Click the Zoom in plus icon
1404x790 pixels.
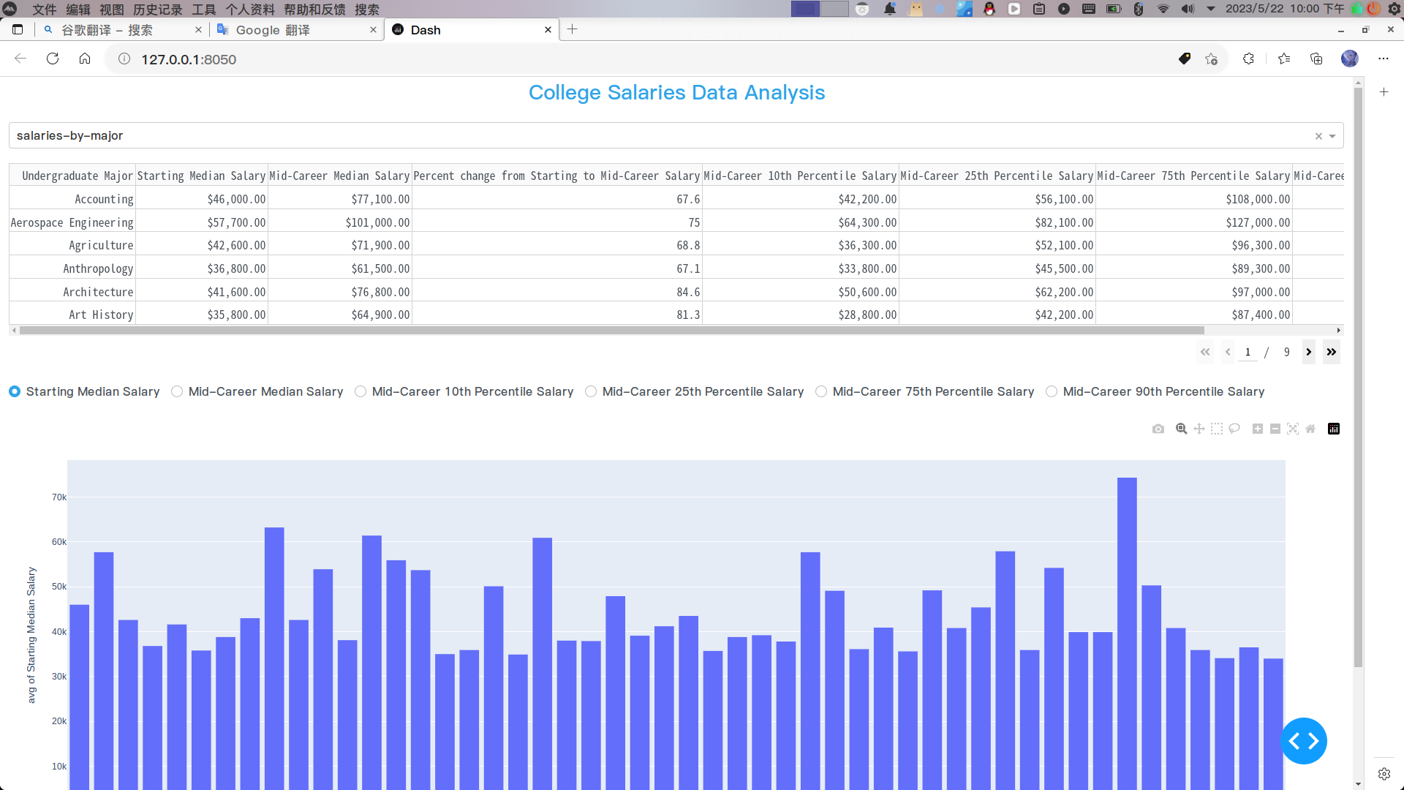[1257, 429]
